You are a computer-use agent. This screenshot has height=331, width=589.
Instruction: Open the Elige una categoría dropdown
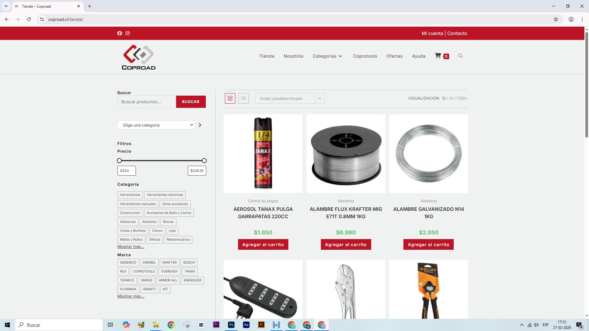[x=156, y=125]
